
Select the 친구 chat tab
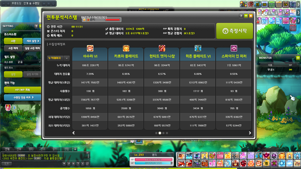(43, 149)
